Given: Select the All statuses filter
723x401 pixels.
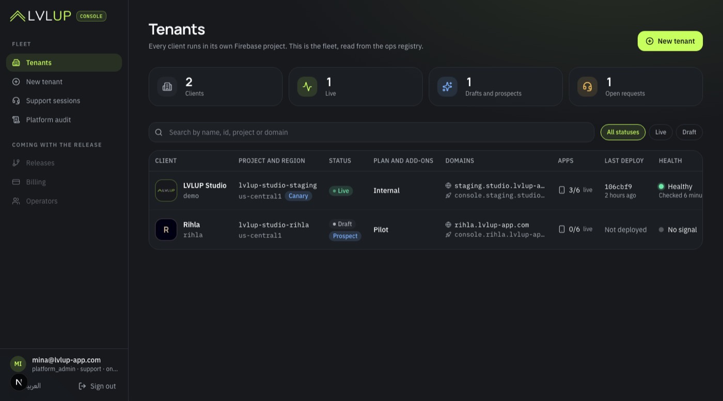Looking at the screenshot, I should tap(623, 132).
